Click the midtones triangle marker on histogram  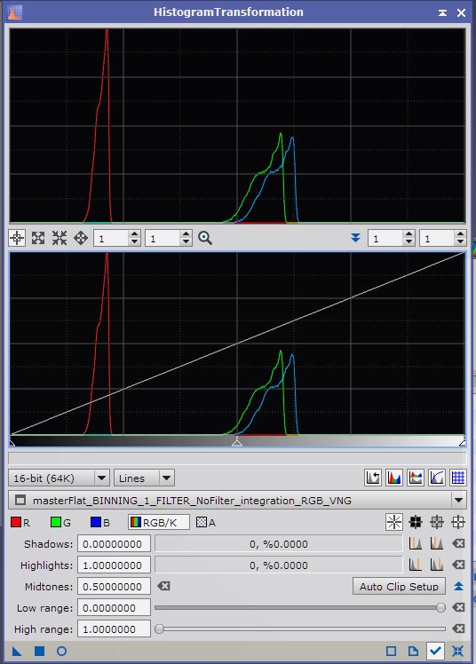coord(237,442)
